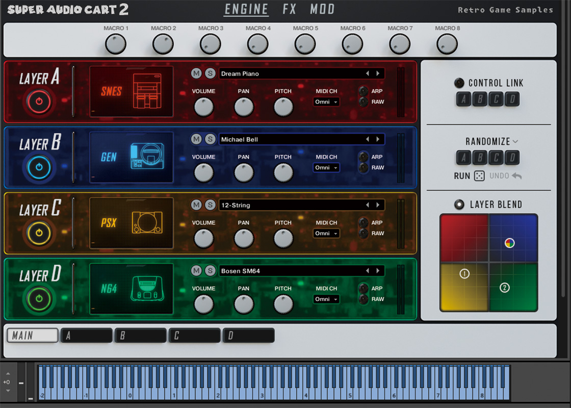
Task: Link layer A in Control Link
Action: coord(463,99)
